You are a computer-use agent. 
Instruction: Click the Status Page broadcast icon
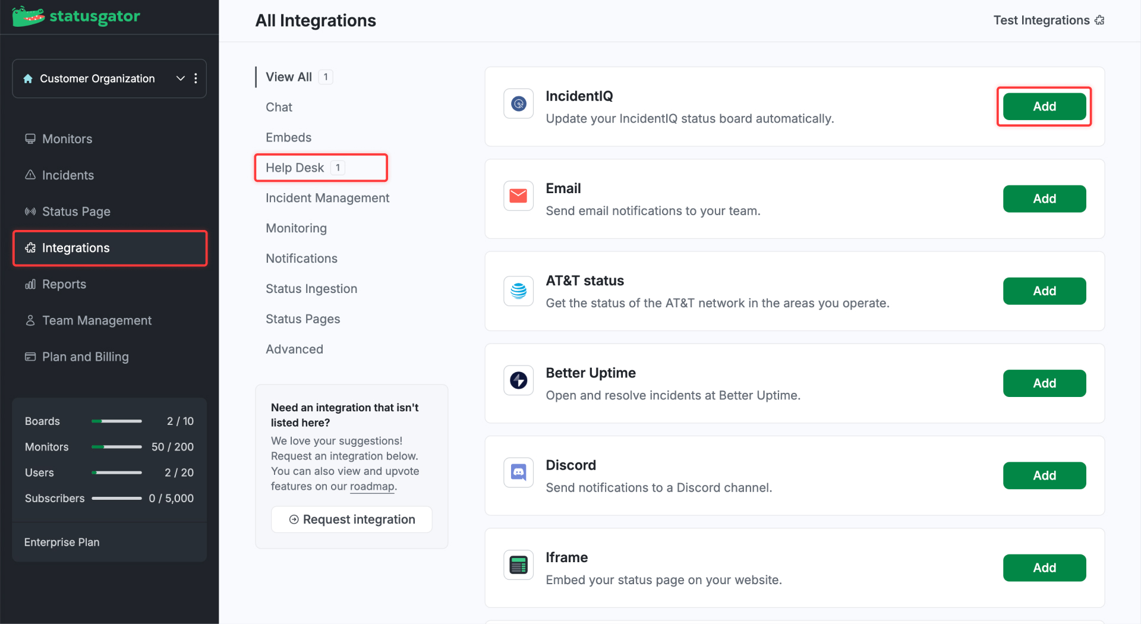[30, 212]
